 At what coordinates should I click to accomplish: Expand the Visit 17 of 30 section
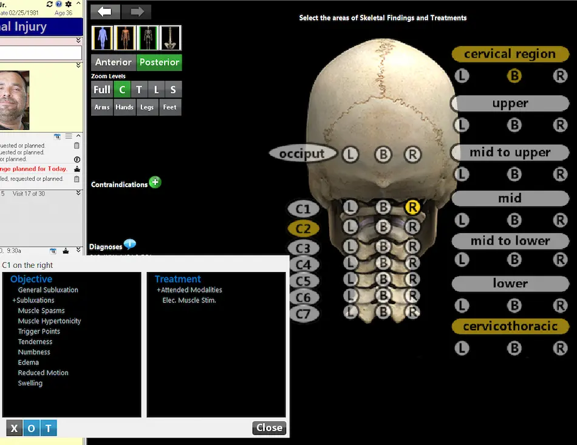tap(78, 193)
